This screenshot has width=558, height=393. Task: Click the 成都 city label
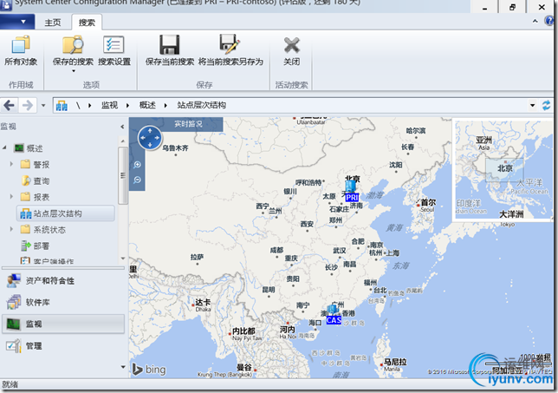coord(276,250)
